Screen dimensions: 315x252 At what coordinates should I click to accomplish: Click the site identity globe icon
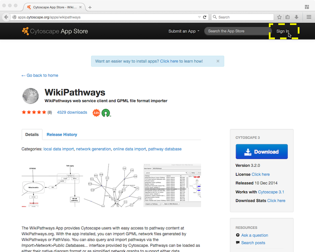[15, 17]
